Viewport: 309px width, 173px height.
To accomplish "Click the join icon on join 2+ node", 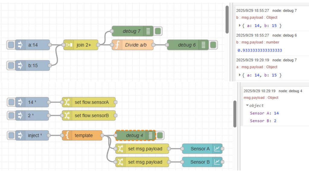I will (x=68, y=45).
